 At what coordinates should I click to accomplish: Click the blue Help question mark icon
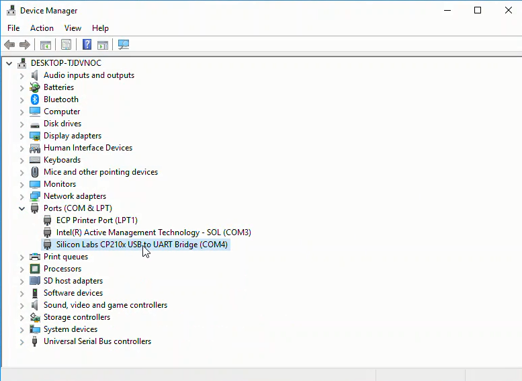(87, 44)
